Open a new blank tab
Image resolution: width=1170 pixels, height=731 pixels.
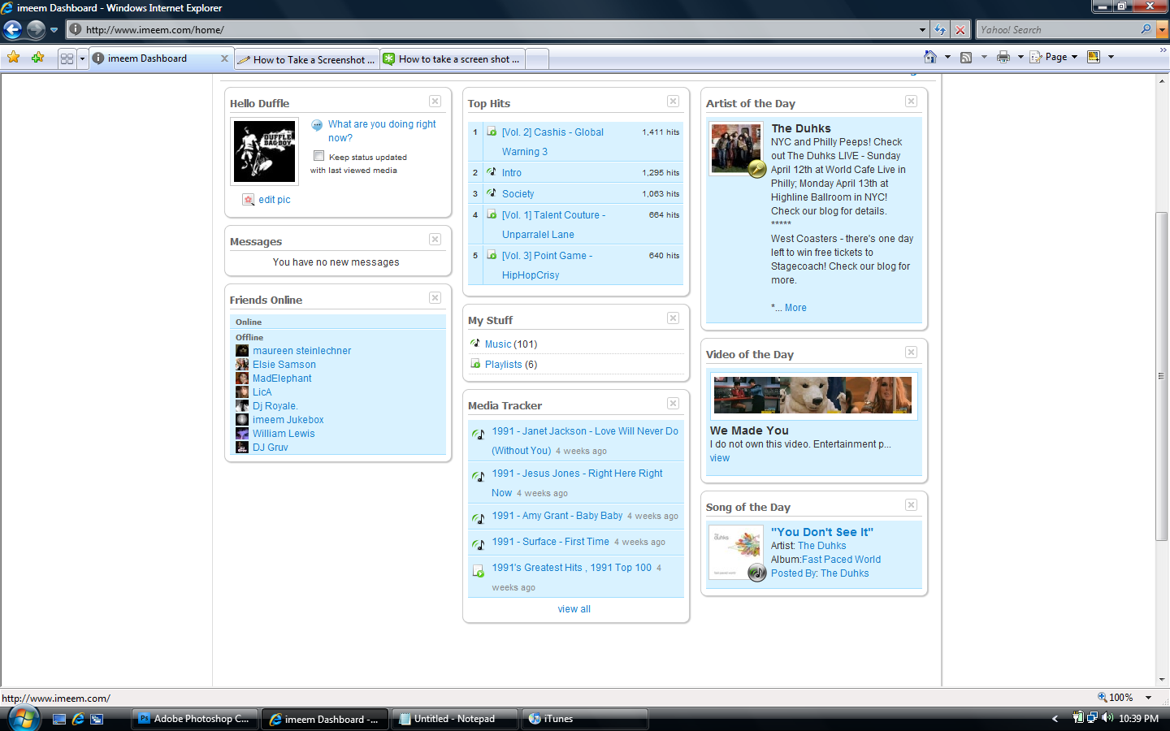click(x=537, y=59)
